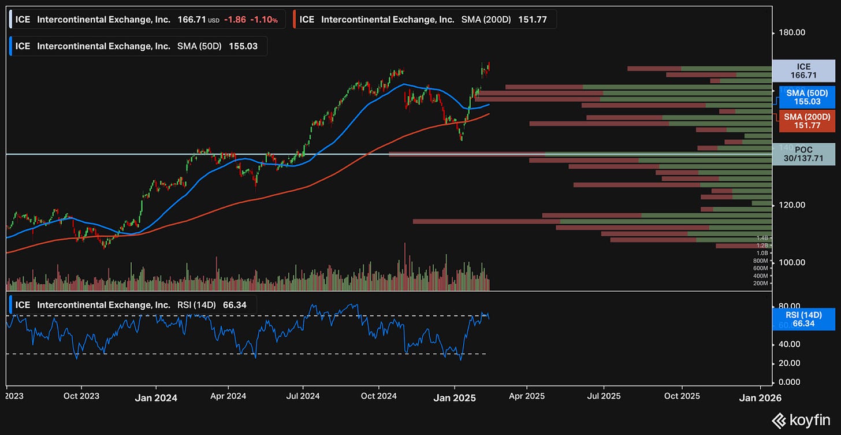This screenshot has height=435, width=841.
Task: Click the Jul 2025 date axis label
Action: 604,397
